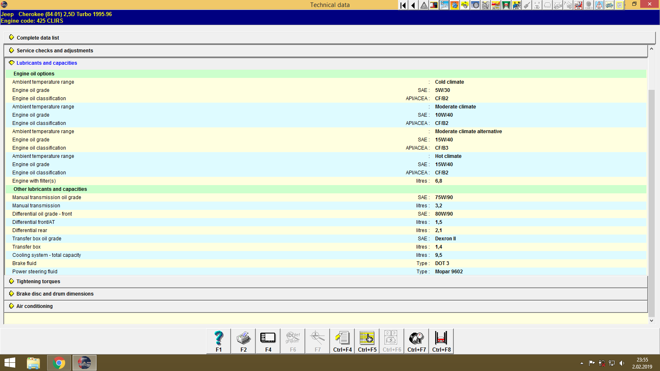The width and height of the screenshot is (660, 371).
Task: Collapse the Lubricants and capacities section
Action: pyautogui.click(x=46, y=63)
